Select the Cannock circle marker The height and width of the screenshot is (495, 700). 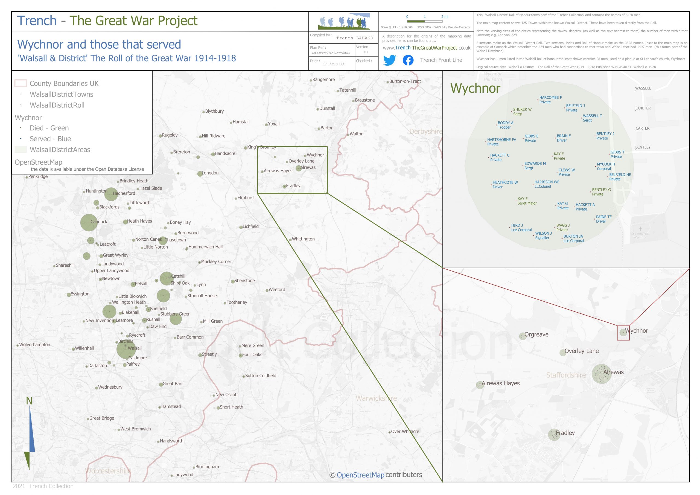tap(89, 222)
